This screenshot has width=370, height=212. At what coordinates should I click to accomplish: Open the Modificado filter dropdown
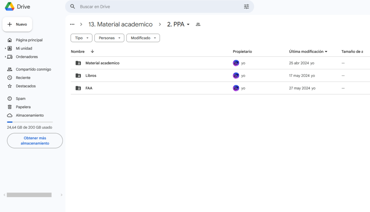click(x=143, y=38)
